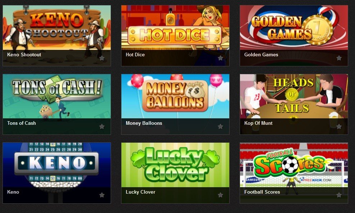Viewport: 355px width, 213px height.
Task: Launch the Heads or Tails game image
Action: [294, 96]
